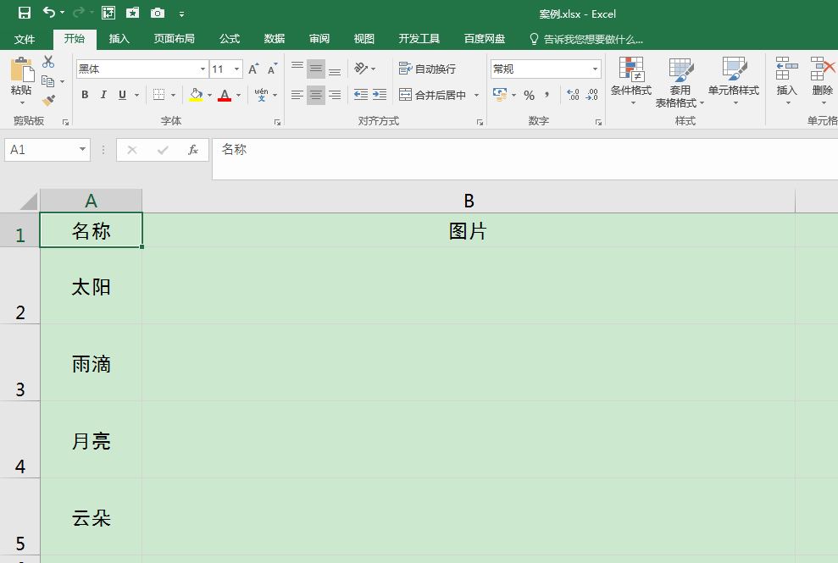Click the percent style icon

click(x=529, y=96)
